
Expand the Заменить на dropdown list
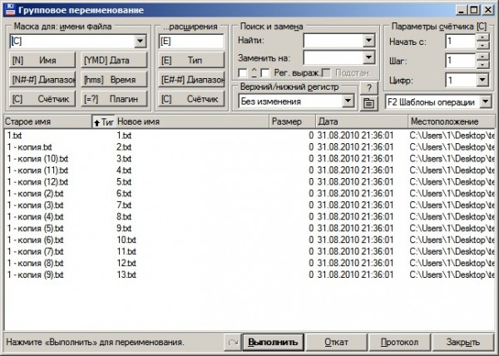click(x=368, y=58)
